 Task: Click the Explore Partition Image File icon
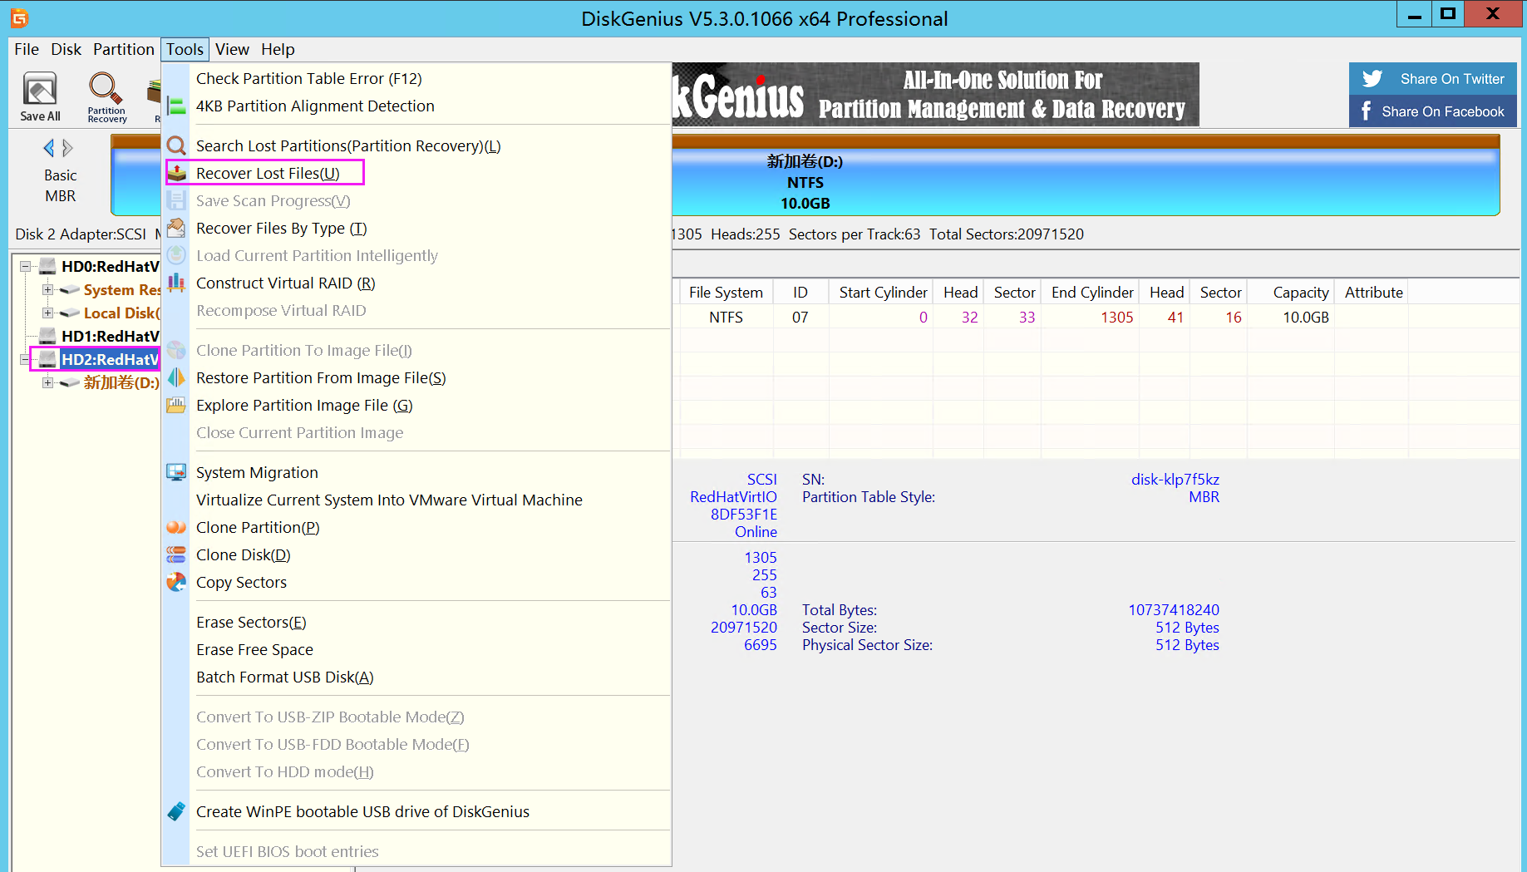point(176,406)
